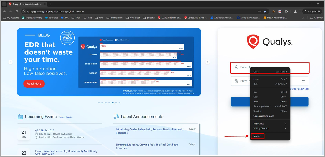
Task: Choose Paste from the context menu
Action: pyautogui.click(x=270, y=102)
